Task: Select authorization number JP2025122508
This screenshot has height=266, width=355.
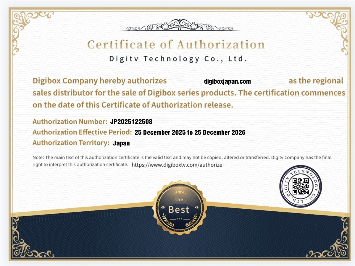Action: [x=131, y=122]
